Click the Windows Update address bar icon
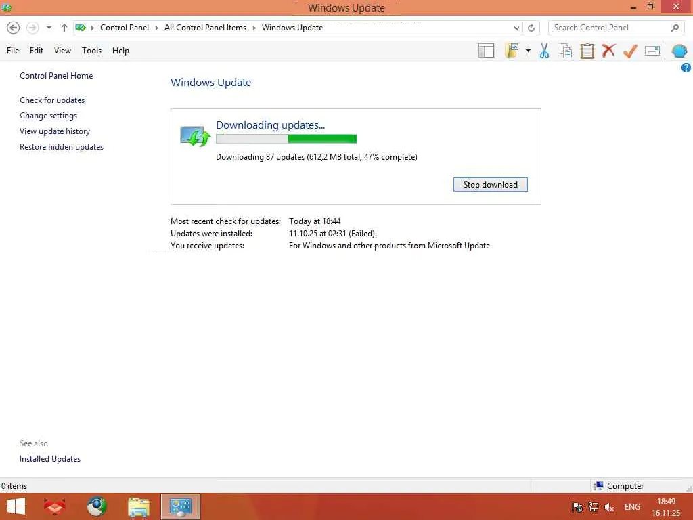 click(x=80, y=28)
